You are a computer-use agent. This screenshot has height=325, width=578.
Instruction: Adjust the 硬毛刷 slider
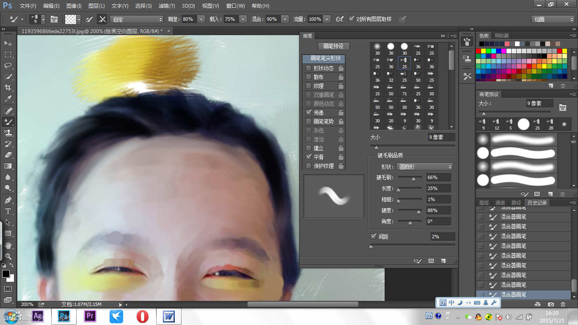pos(413,179)
